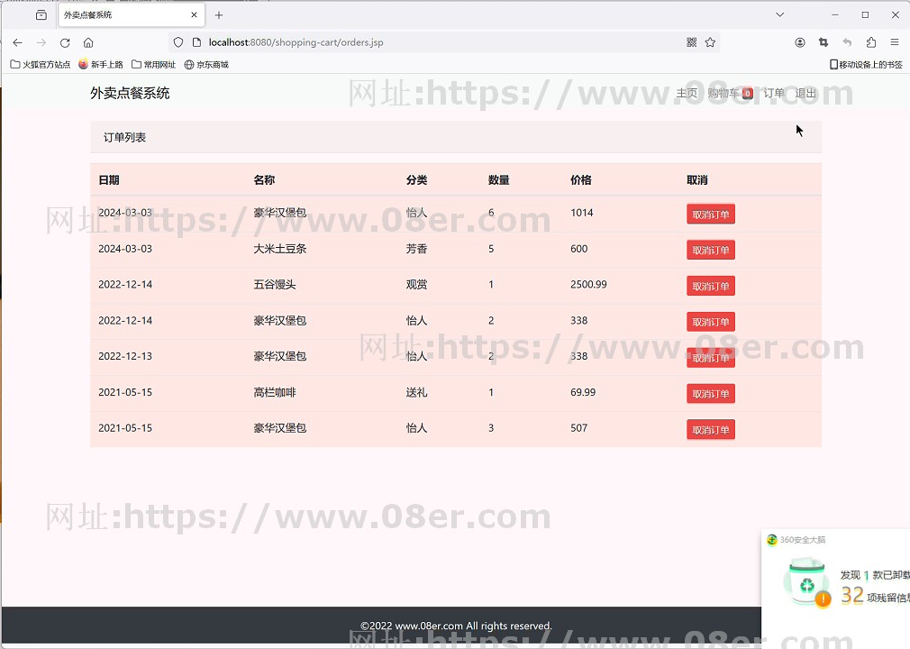Click the price cell 1014
910x649 pixels.
[581, 213]
